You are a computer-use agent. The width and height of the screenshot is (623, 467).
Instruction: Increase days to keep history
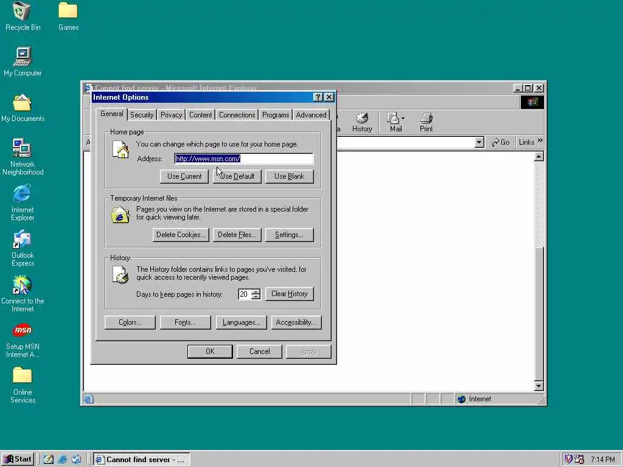click(256, 292)
